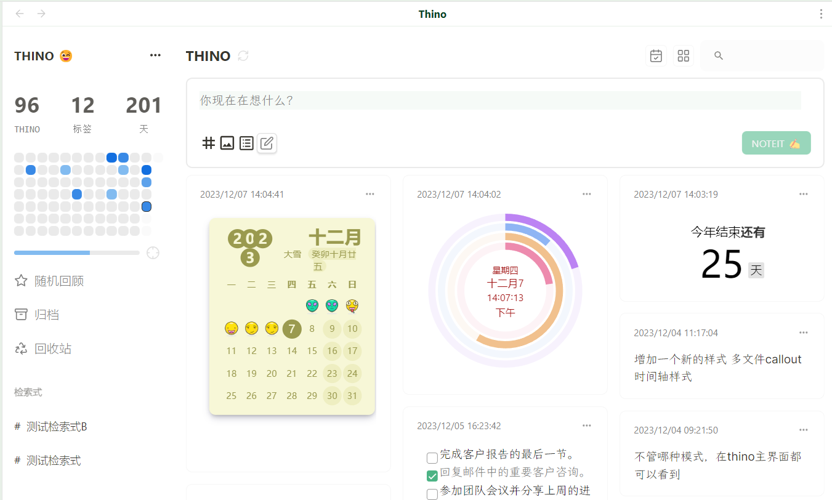Click the 96 THINO count stat

coord(27,115)
